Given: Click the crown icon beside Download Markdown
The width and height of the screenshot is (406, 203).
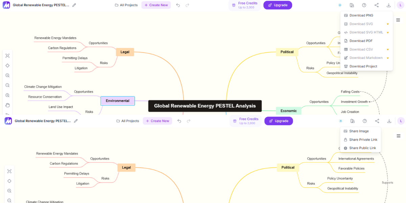Looking at the screenshot, I should (x=388, y=58).
